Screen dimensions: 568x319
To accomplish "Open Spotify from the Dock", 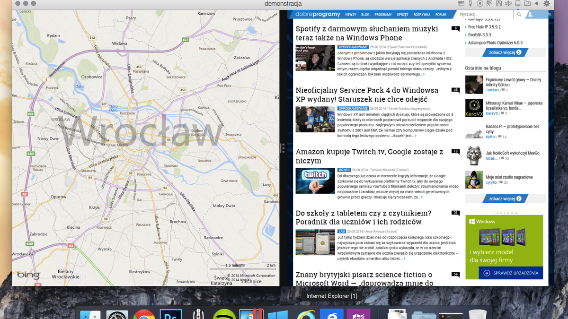I will (224, 314).
